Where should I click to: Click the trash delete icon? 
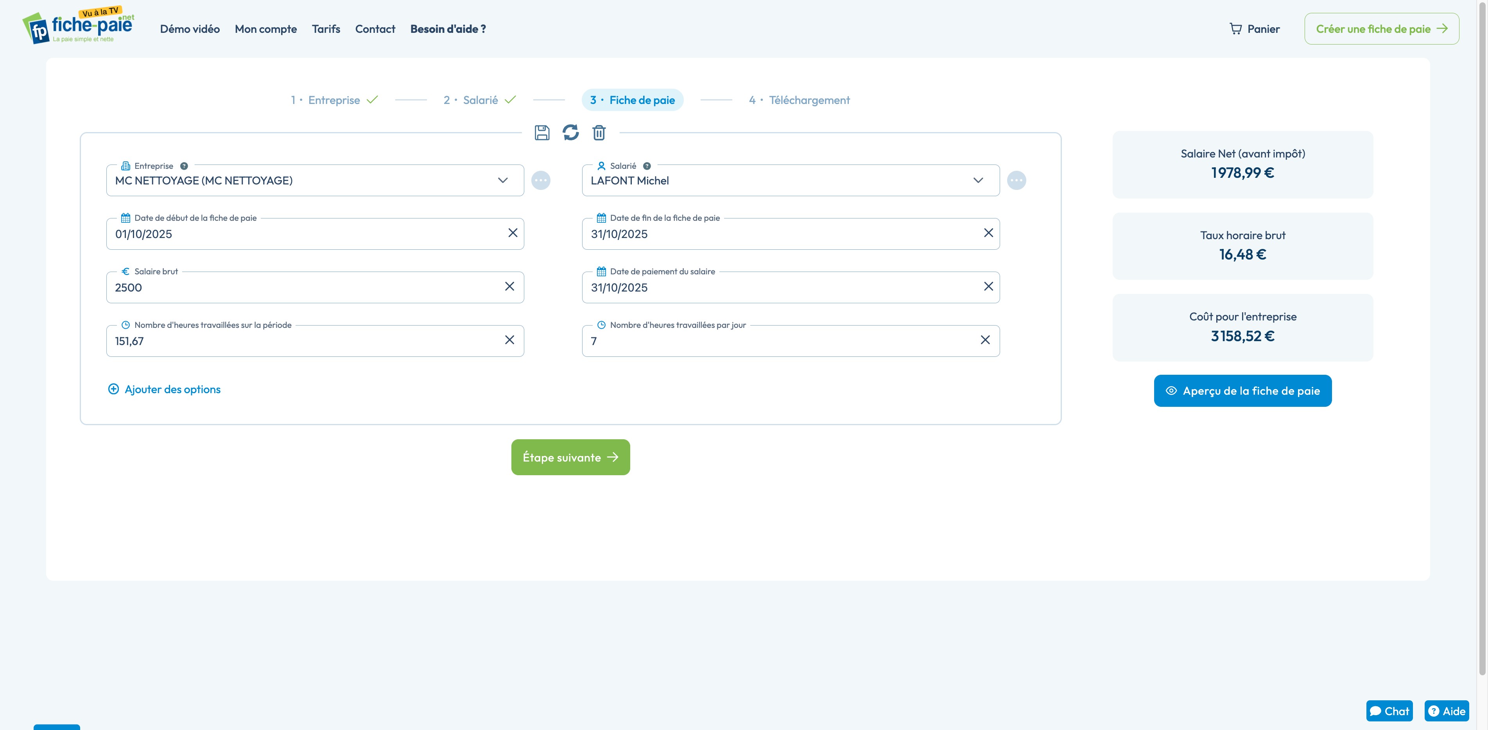[x=599, y=133]
